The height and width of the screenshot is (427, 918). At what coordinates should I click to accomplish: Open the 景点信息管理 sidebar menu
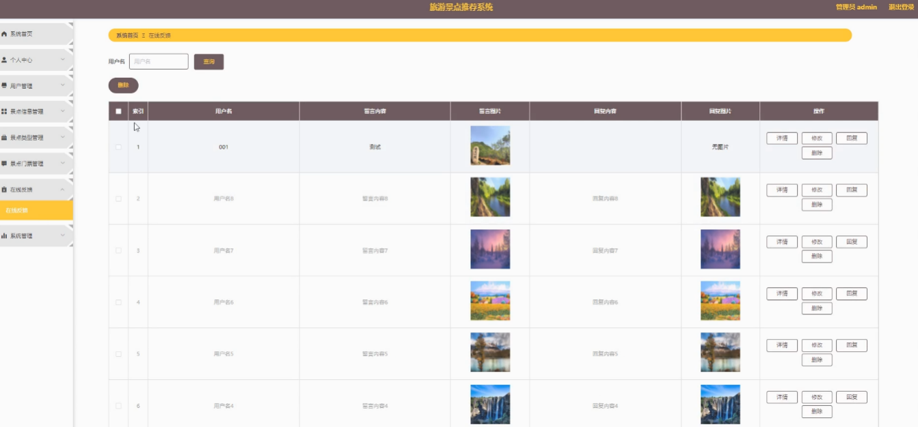coord(36,111)
